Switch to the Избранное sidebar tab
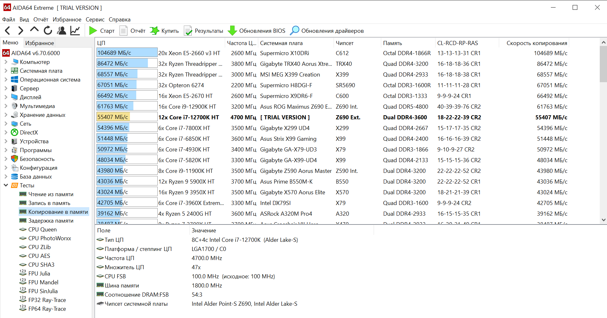Screen dimensions: 607x318 39,43
